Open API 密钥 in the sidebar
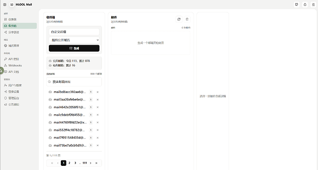The image size is (318, 170). coord(20,59)
